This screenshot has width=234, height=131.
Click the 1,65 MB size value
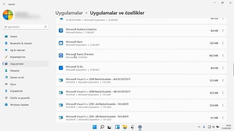click(214, 43)
